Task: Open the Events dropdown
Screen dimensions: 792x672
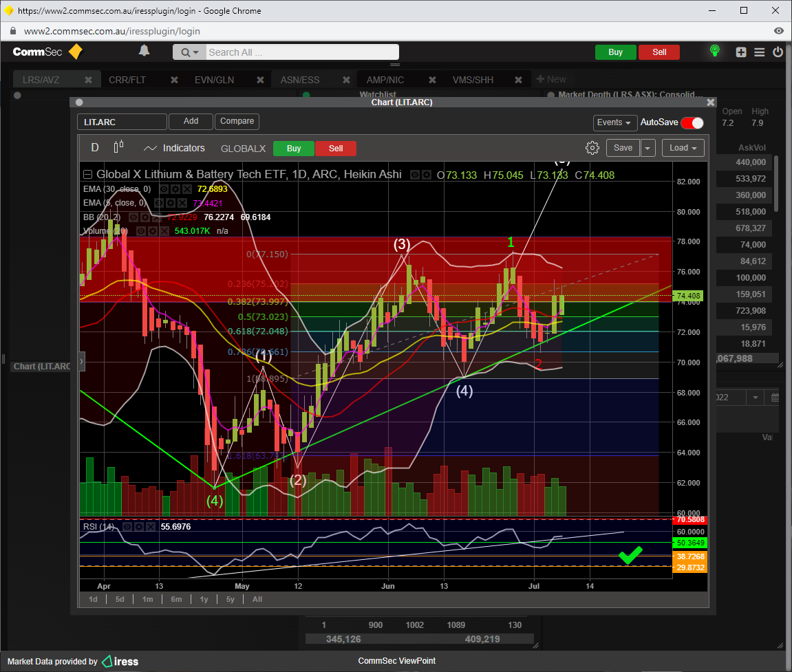Action: click(x=614, y=122)
